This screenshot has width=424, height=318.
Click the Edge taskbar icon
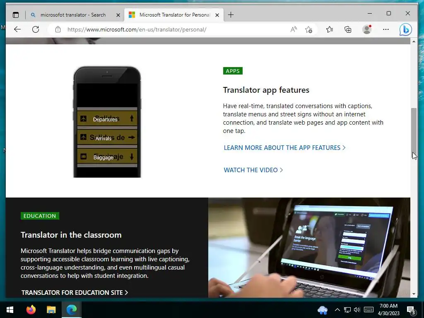(71, 310)
